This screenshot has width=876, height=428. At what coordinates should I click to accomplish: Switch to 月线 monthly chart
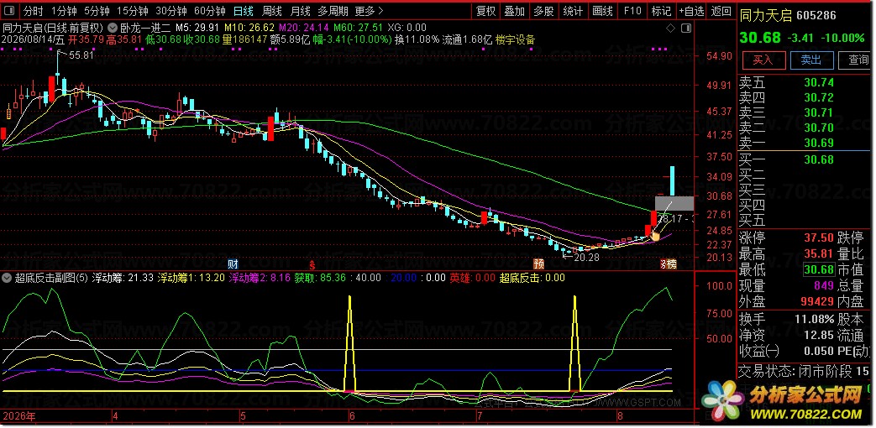[301, 11]
